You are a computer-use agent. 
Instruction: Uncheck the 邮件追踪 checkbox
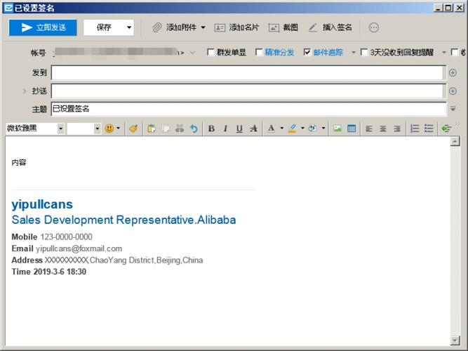click(307, 52)
